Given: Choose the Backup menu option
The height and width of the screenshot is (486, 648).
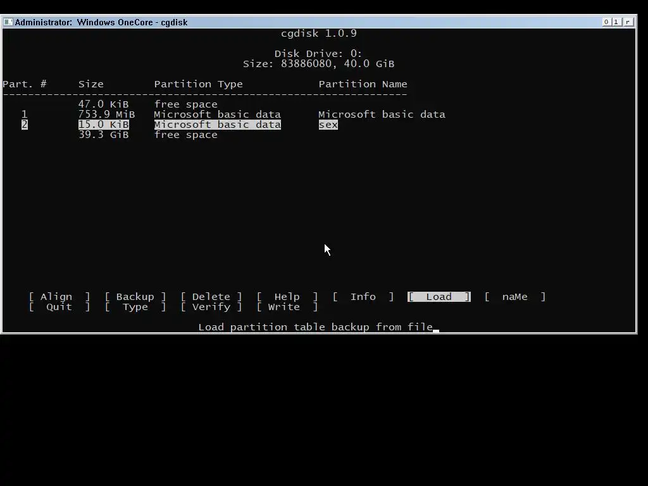Looking at the screenshot, I should 135,297.
